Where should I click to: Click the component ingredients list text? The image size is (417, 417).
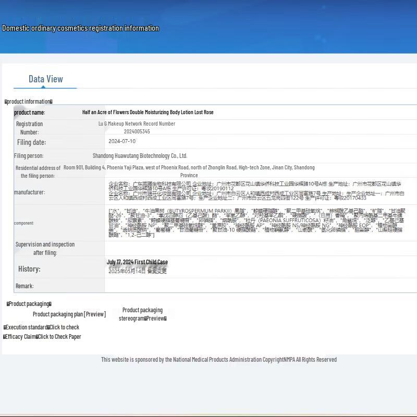255,223
